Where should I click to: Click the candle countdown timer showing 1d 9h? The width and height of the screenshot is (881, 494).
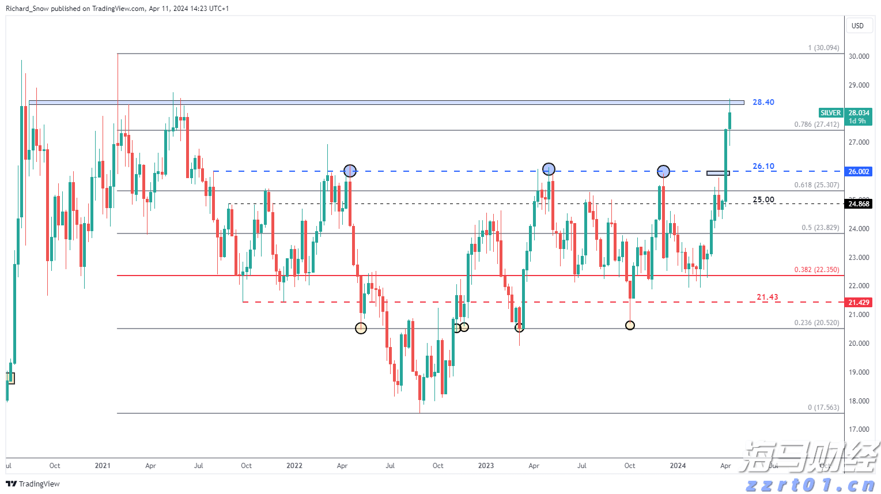pyautogui.click(x=858, y=120)
